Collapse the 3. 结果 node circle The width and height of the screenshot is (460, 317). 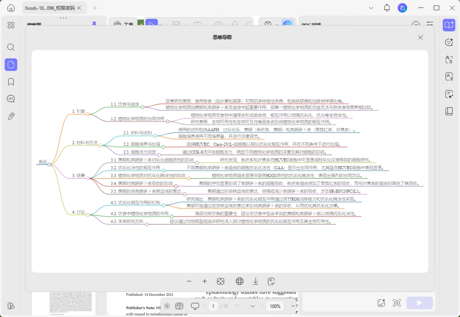click(88, 178)
